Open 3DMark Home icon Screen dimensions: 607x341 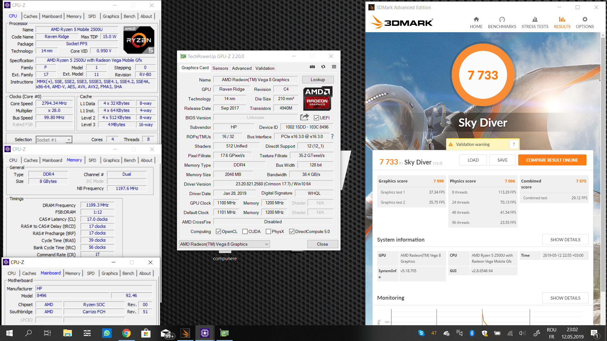(x=476, y=23)
